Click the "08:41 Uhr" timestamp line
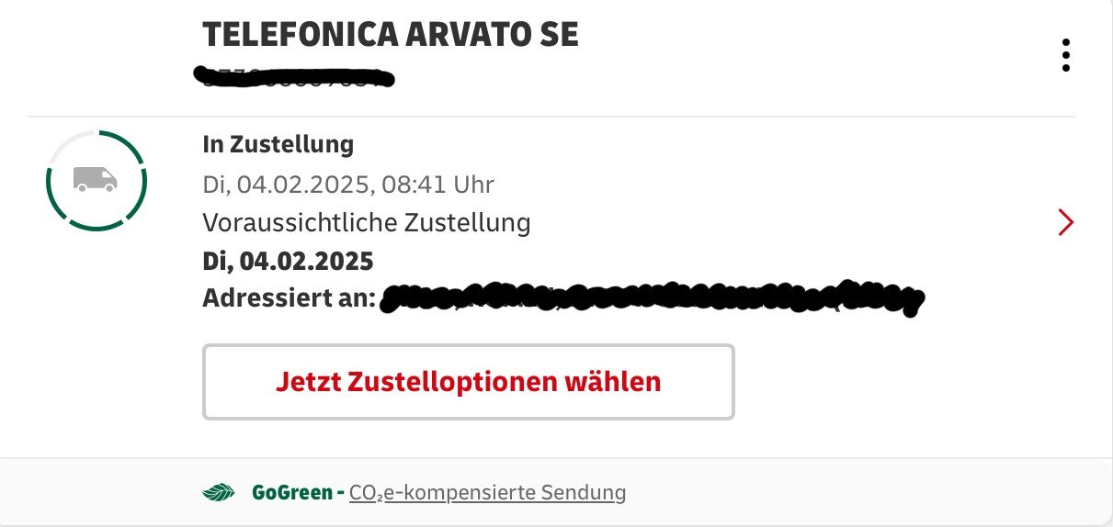Image resolution: width=1113 pixels, height=527 pixels. pos(348,185)
